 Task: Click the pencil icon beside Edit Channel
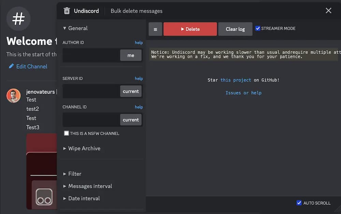[12, 66]
